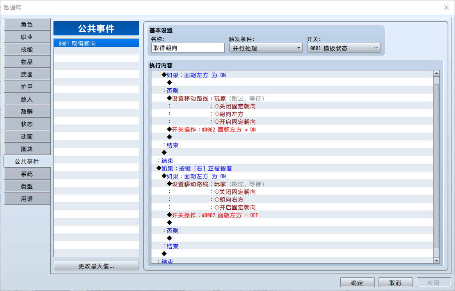This screenshot has width=455, height=291.
Task: Select the 状态 tab
Action: [x=27, y=124]
